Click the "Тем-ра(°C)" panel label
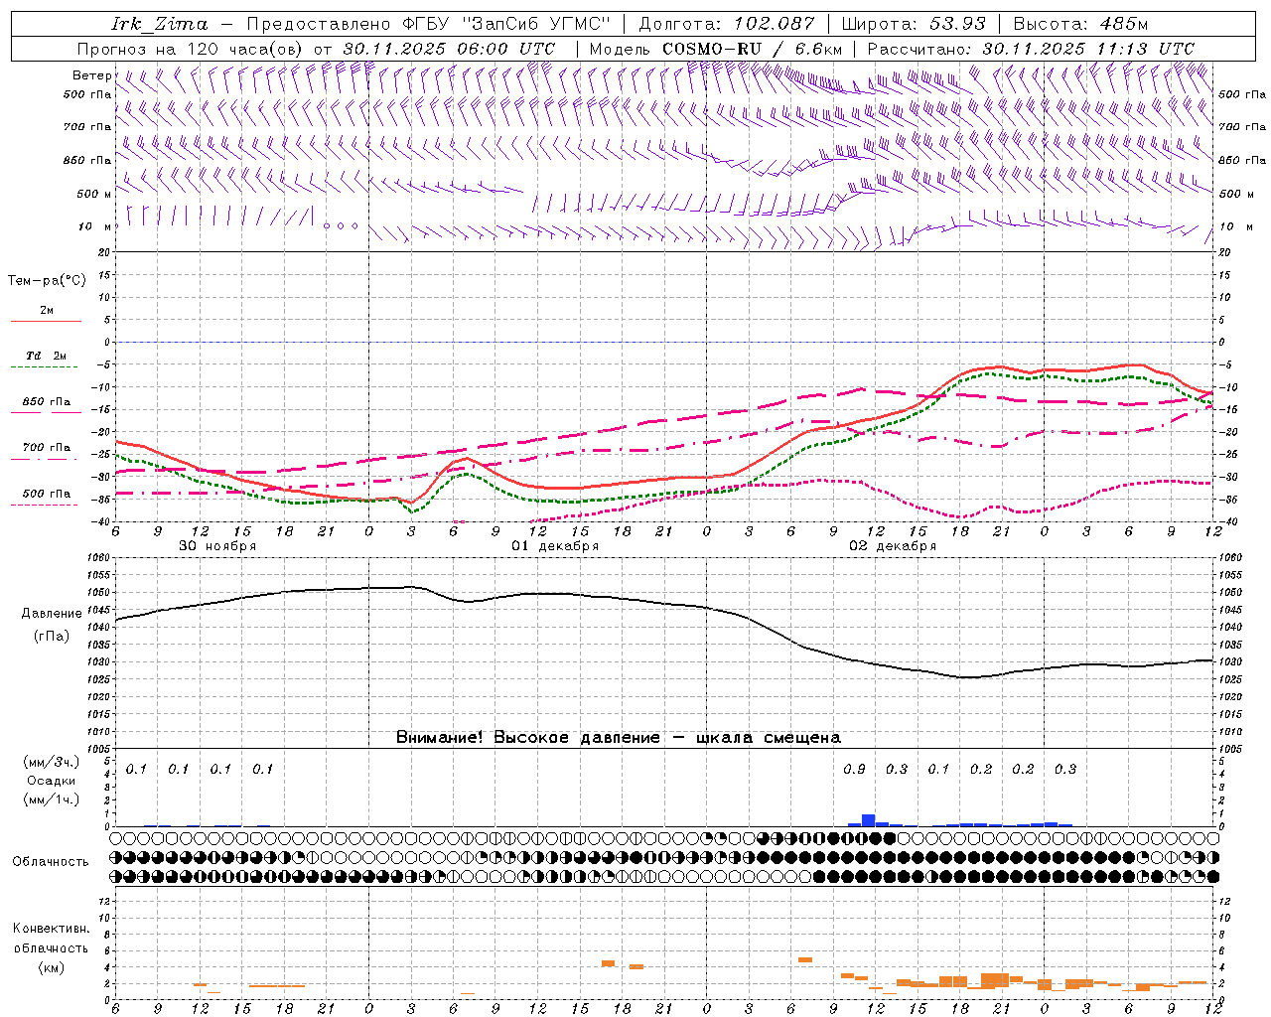The image size is (1271, 1017). pyautogui.click(x=47, y=281)
